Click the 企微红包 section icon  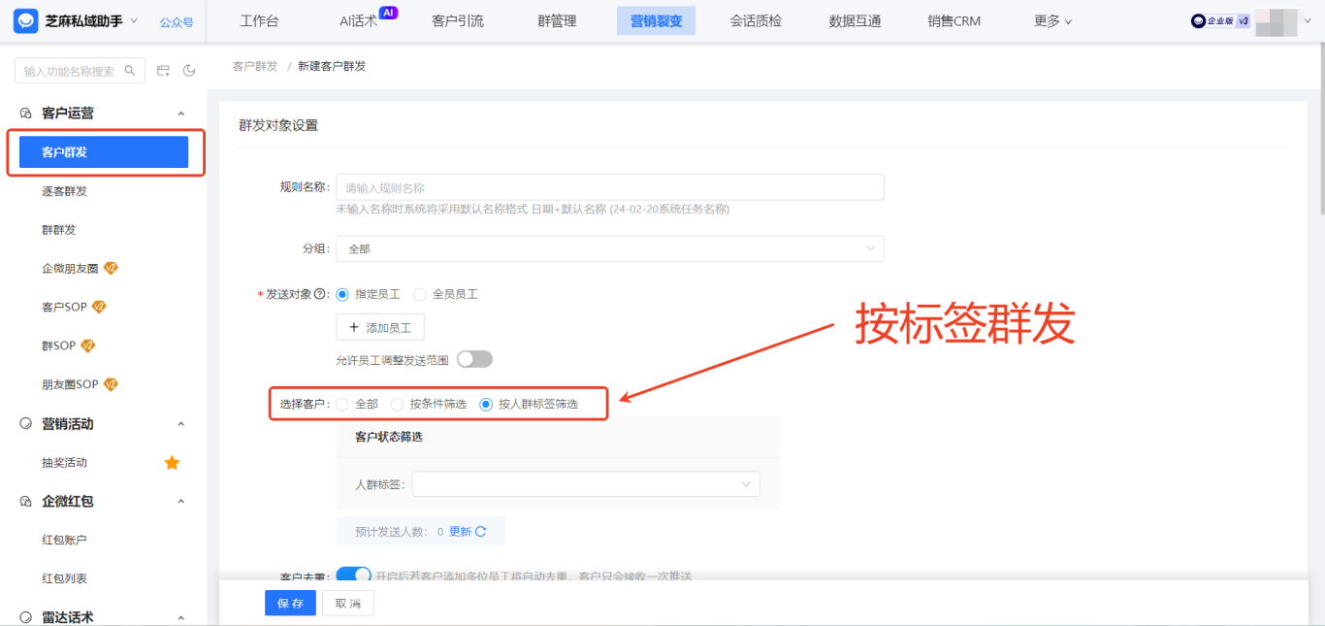(x=25, y=502)
